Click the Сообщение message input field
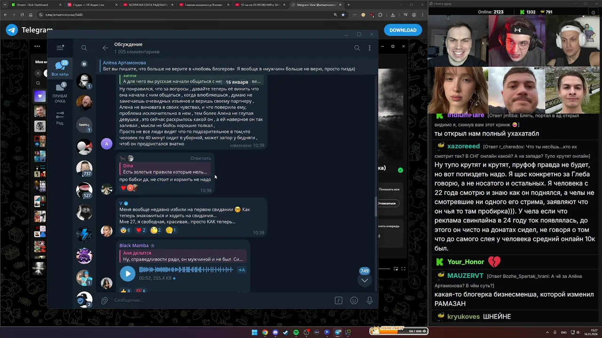 (x=221, y=300)
